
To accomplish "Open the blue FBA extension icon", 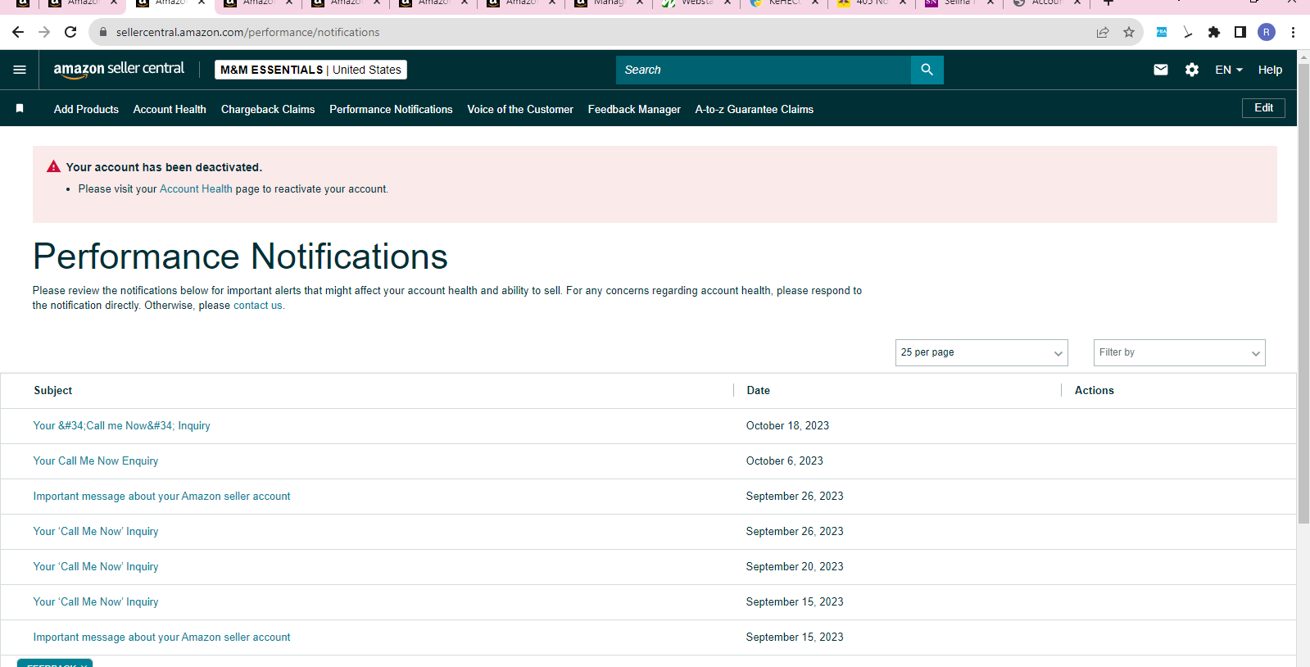I will pos(1162,32).
